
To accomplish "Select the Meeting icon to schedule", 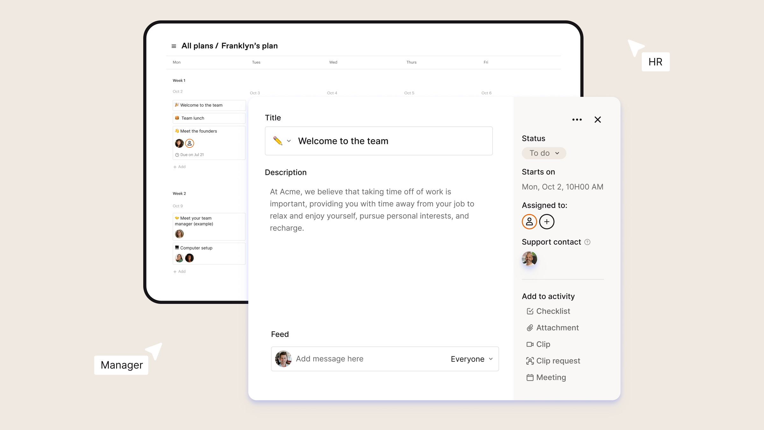I will pyautogui.click(x=530, y=377).
